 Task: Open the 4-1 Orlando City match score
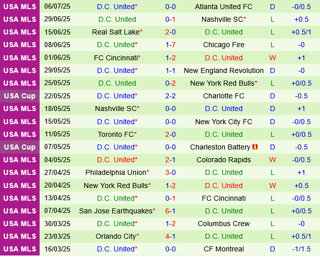click(x=171, y=236)
